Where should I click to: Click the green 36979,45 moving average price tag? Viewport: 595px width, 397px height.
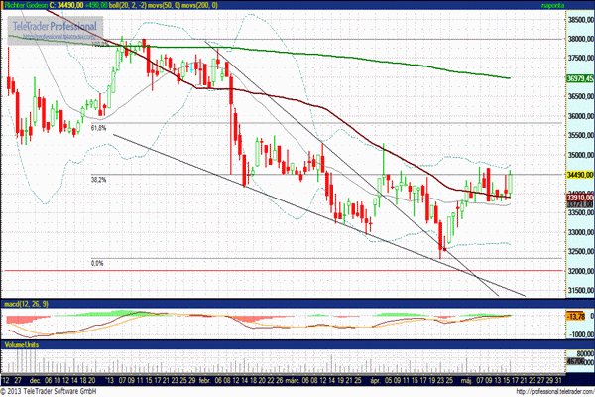(x=580, y=78)
